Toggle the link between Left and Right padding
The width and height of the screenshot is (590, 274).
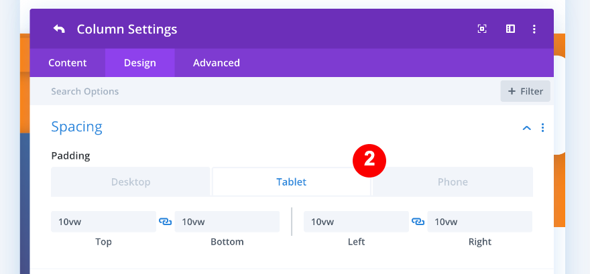tap(418, 222)
